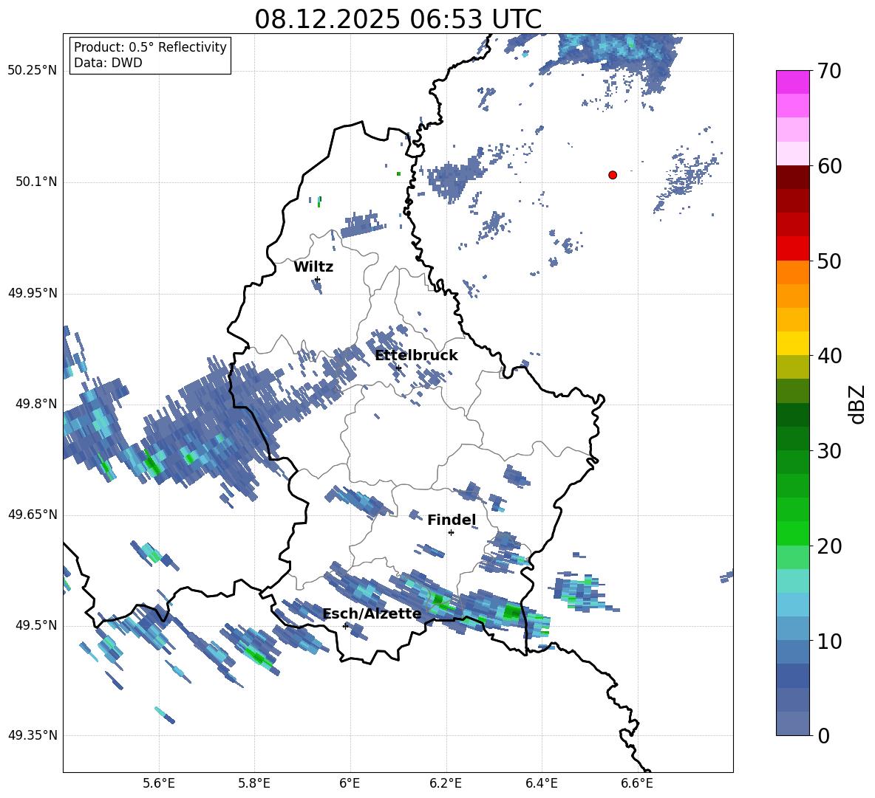Screen dimensions: 875x798
Task: Click the 49.35°N latitude label
Action: click(x=33, y=735)
